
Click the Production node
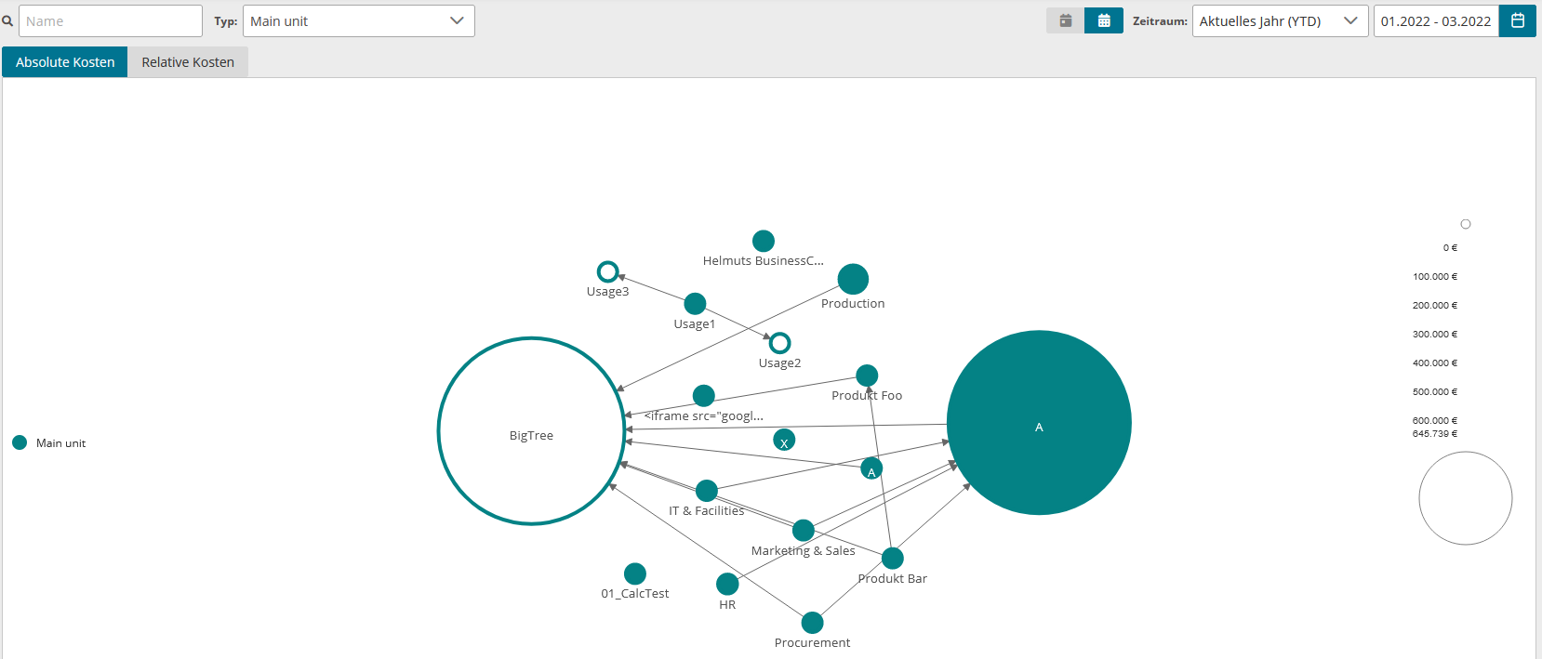click(x=853, y=279)
